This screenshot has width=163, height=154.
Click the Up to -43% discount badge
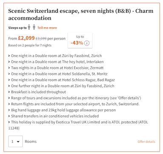80,40
